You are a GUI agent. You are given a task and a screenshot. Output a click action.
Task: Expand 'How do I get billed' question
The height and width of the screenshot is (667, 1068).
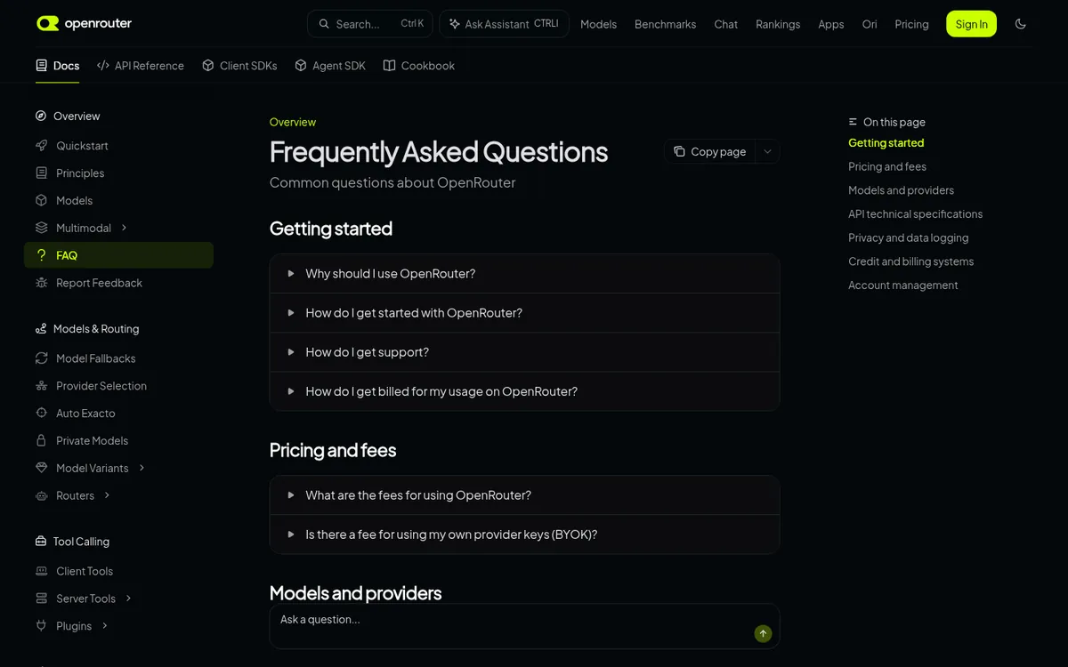[x=524, y=391]
